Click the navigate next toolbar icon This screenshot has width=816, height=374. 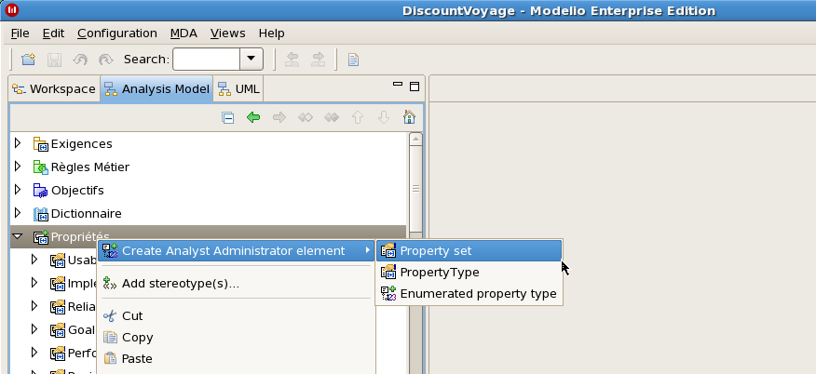[x=318, y=60]
